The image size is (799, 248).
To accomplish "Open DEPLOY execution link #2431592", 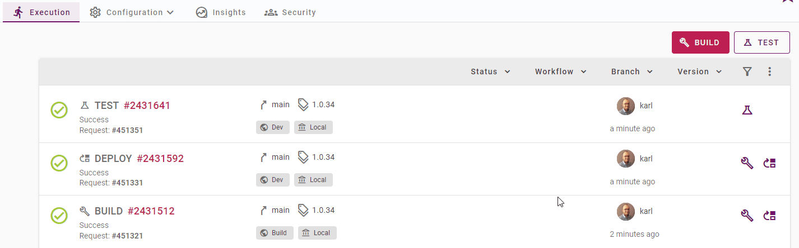I will 160,159.
